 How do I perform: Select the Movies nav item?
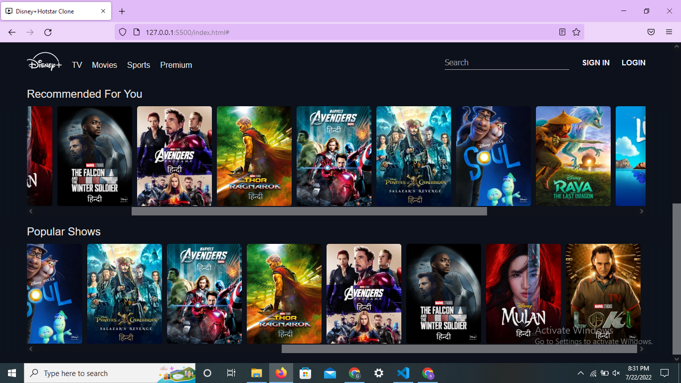point(104,65)
